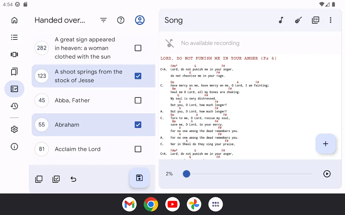Click lyric 'My soul is very distressed.'

193,99
